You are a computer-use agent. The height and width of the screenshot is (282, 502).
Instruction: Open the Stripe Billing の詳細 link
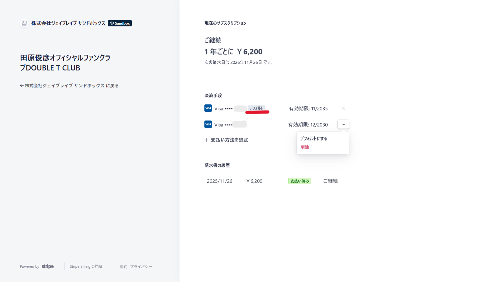pos(86,266)
